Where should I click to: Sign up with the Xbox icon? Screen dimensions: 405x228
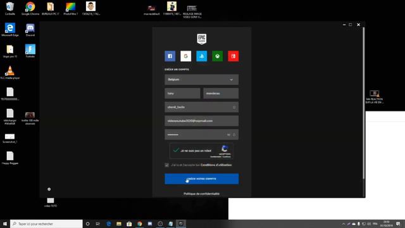(218, 56)
